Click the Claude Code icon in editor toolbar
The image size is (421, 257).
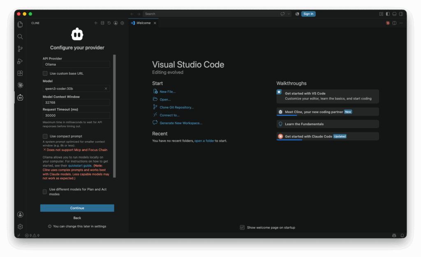[x=388, y=23]
